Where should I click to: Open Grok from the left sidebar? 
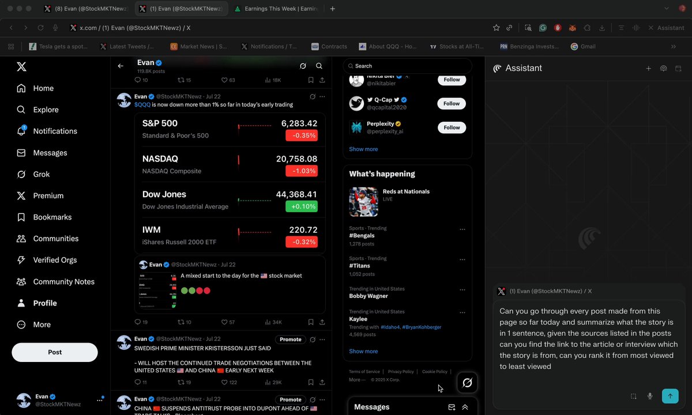click(33, 174)
